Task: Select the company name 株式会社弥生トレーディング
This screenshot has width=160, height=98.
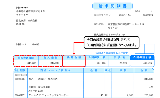Action: point(109,34)
